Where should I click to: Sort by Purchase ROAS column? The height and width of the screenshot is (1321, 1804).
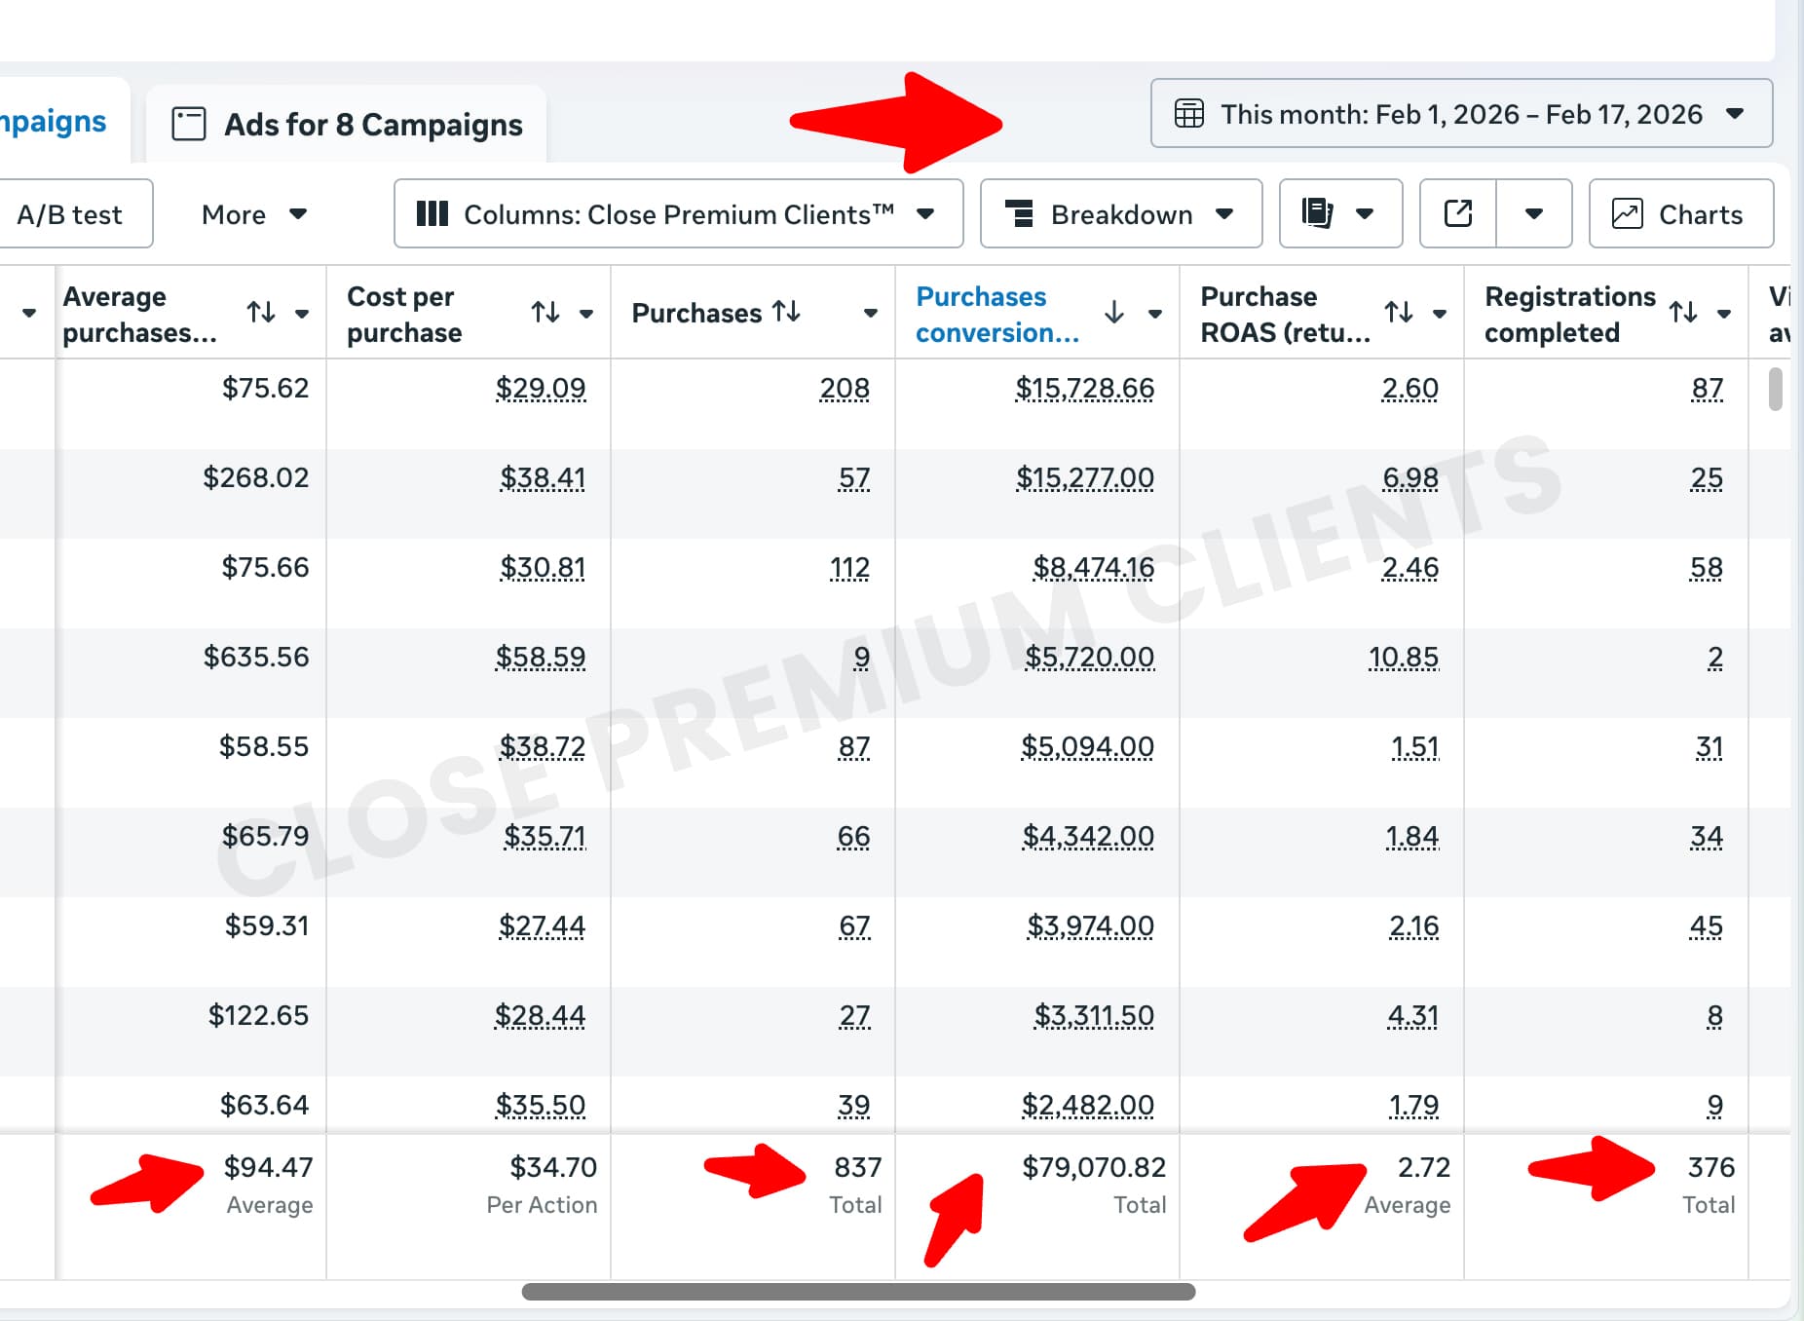coord(1399,313)
